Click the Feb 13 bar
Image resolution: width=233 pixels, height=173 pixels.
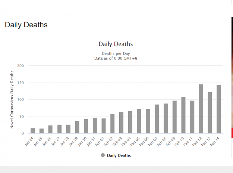pos(210,113)
